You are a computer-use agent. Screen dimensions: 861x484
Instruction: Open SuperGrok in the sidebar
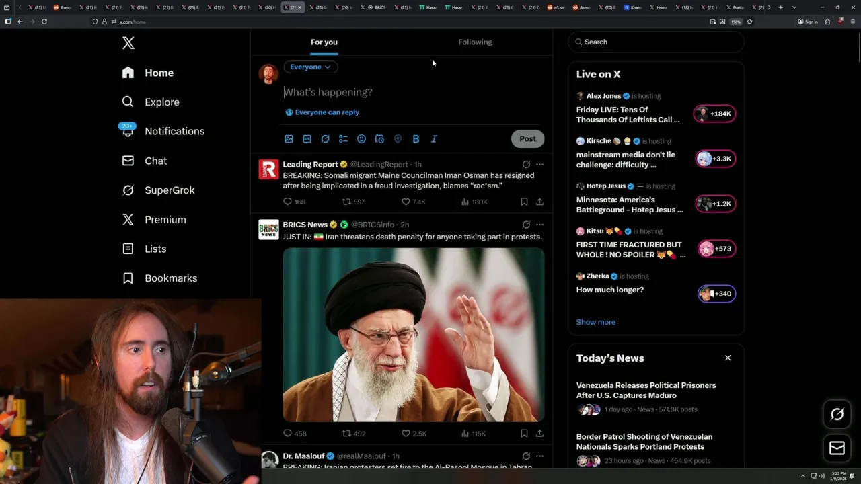click(158, 190)
